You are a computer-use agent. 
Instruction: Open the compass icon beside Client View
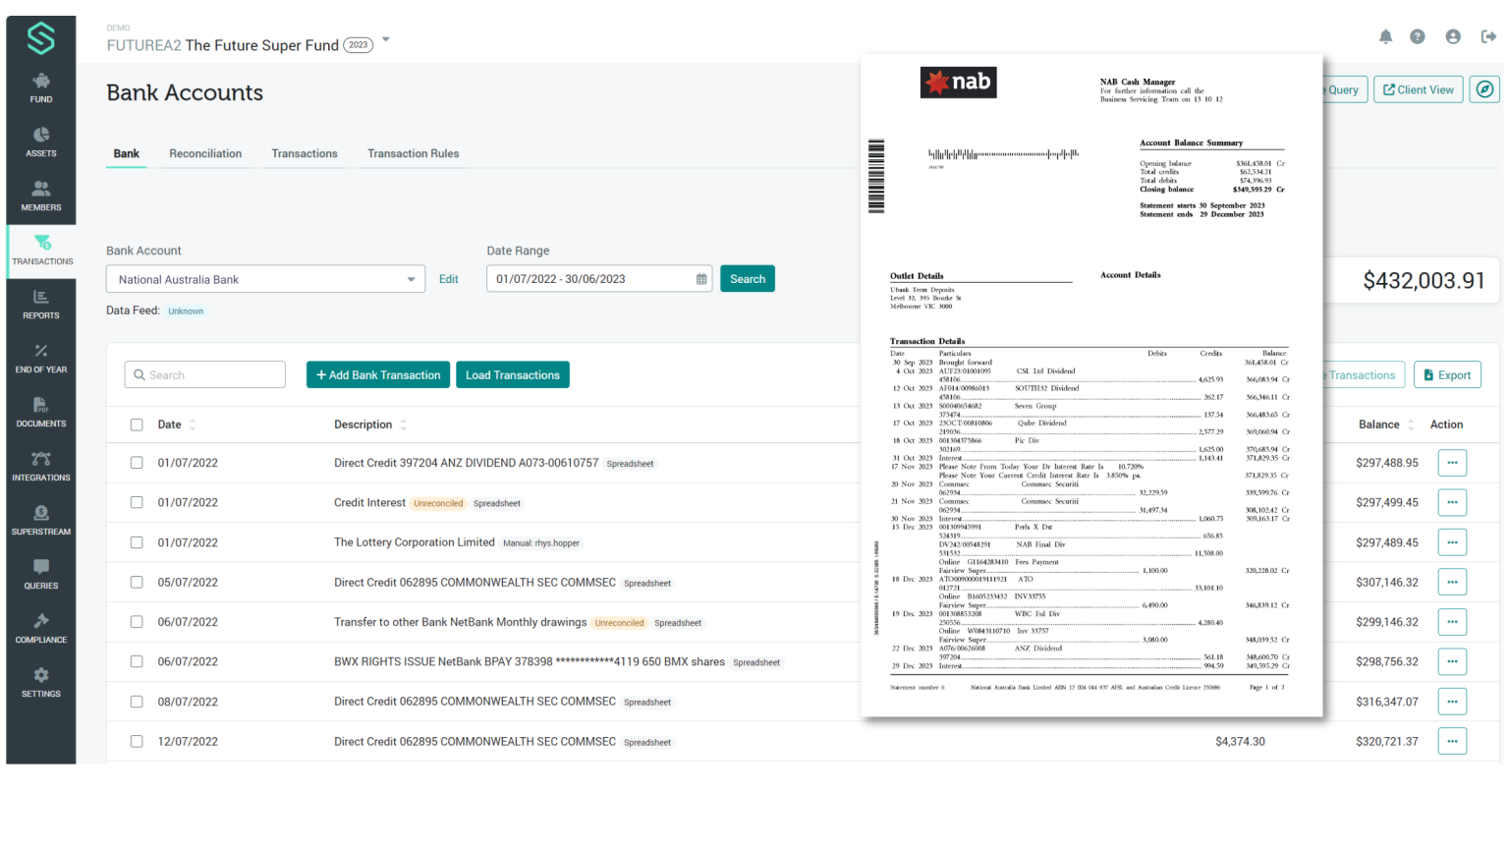[x=1484, y=89]
